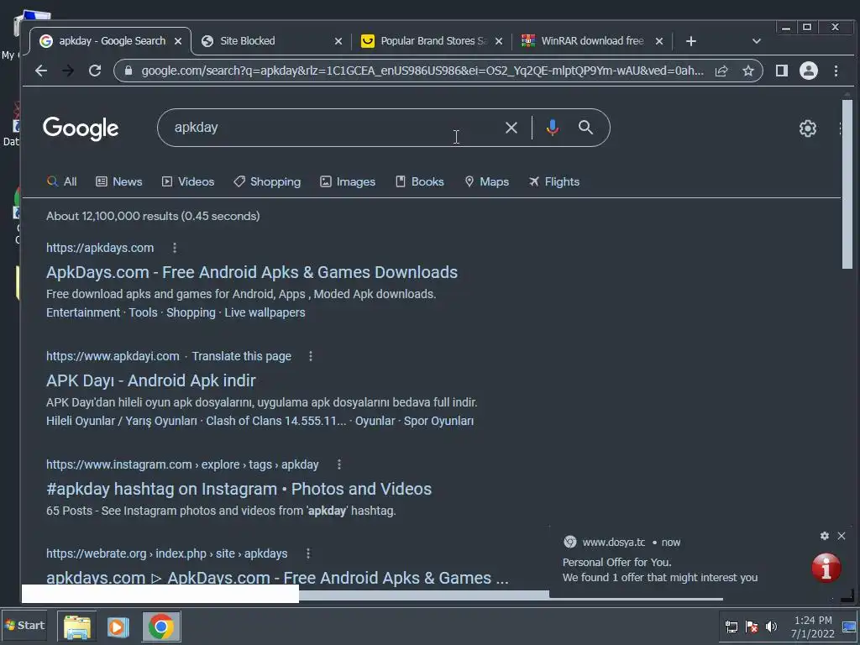Select the Flights search filter
Screen dimensions: 860x645
click(554, 181)
